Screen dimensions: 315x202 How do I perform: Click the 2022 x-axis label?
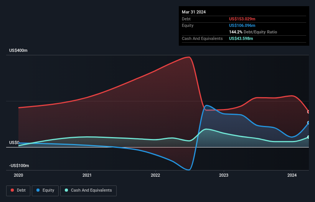pos(155,175)
